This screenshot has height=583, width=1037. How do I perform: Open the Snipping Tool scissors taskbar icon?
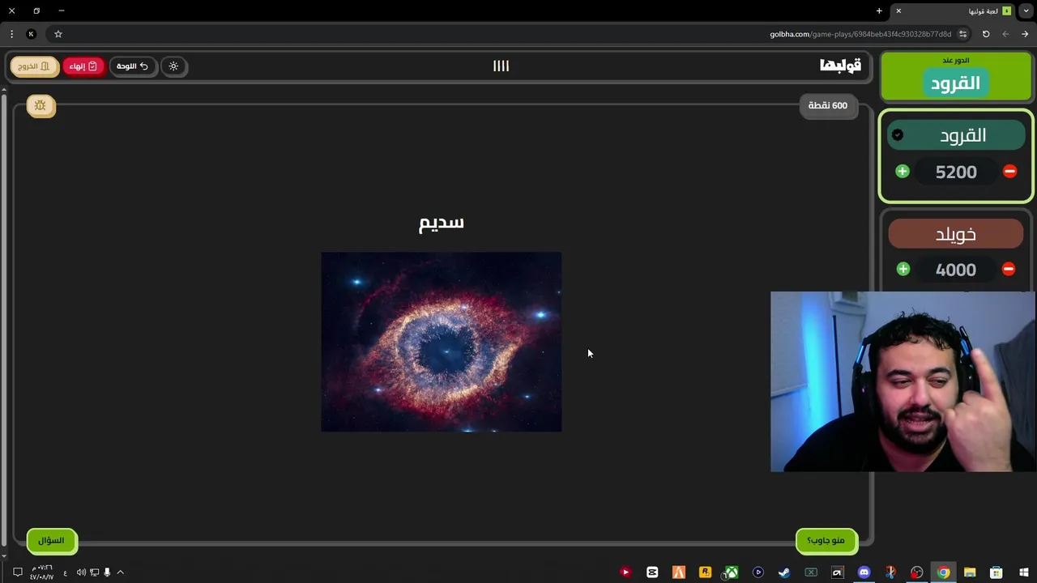coord(890,572)
